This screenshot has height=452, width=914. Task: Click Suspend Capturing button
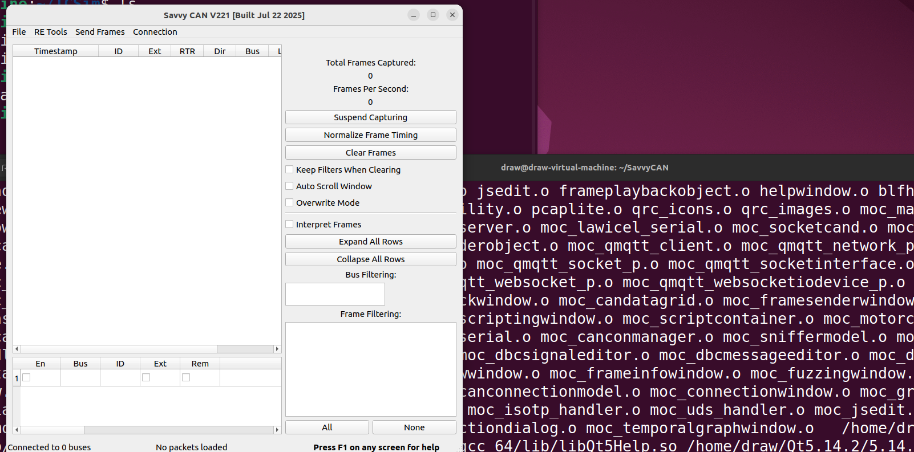click(x=370, y=117)
